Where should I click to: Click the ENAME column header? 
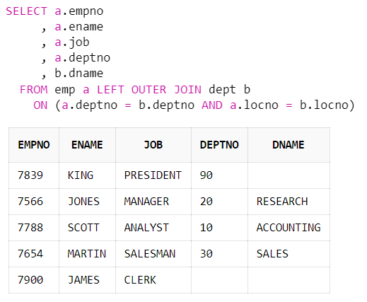click(x=87, y=145)
